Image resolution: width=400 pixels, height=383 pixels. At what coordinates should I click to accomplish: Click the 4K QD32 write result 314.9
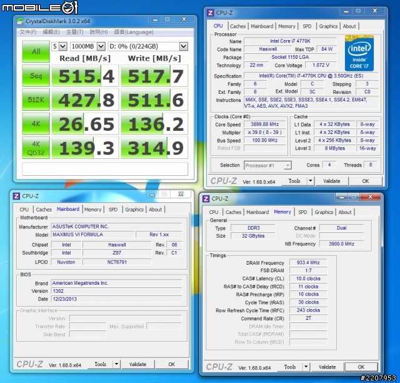tap(154, 148)
